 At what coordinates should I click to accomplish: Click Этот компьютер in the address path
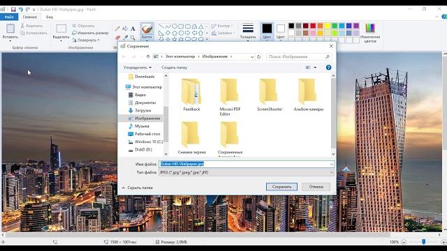tap(180, 56)
